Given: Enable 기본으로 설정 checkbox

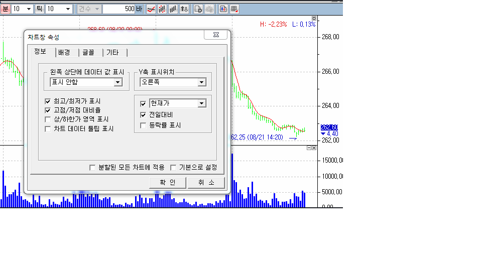Looking at the screenshot, I should (x=173, y=168).
